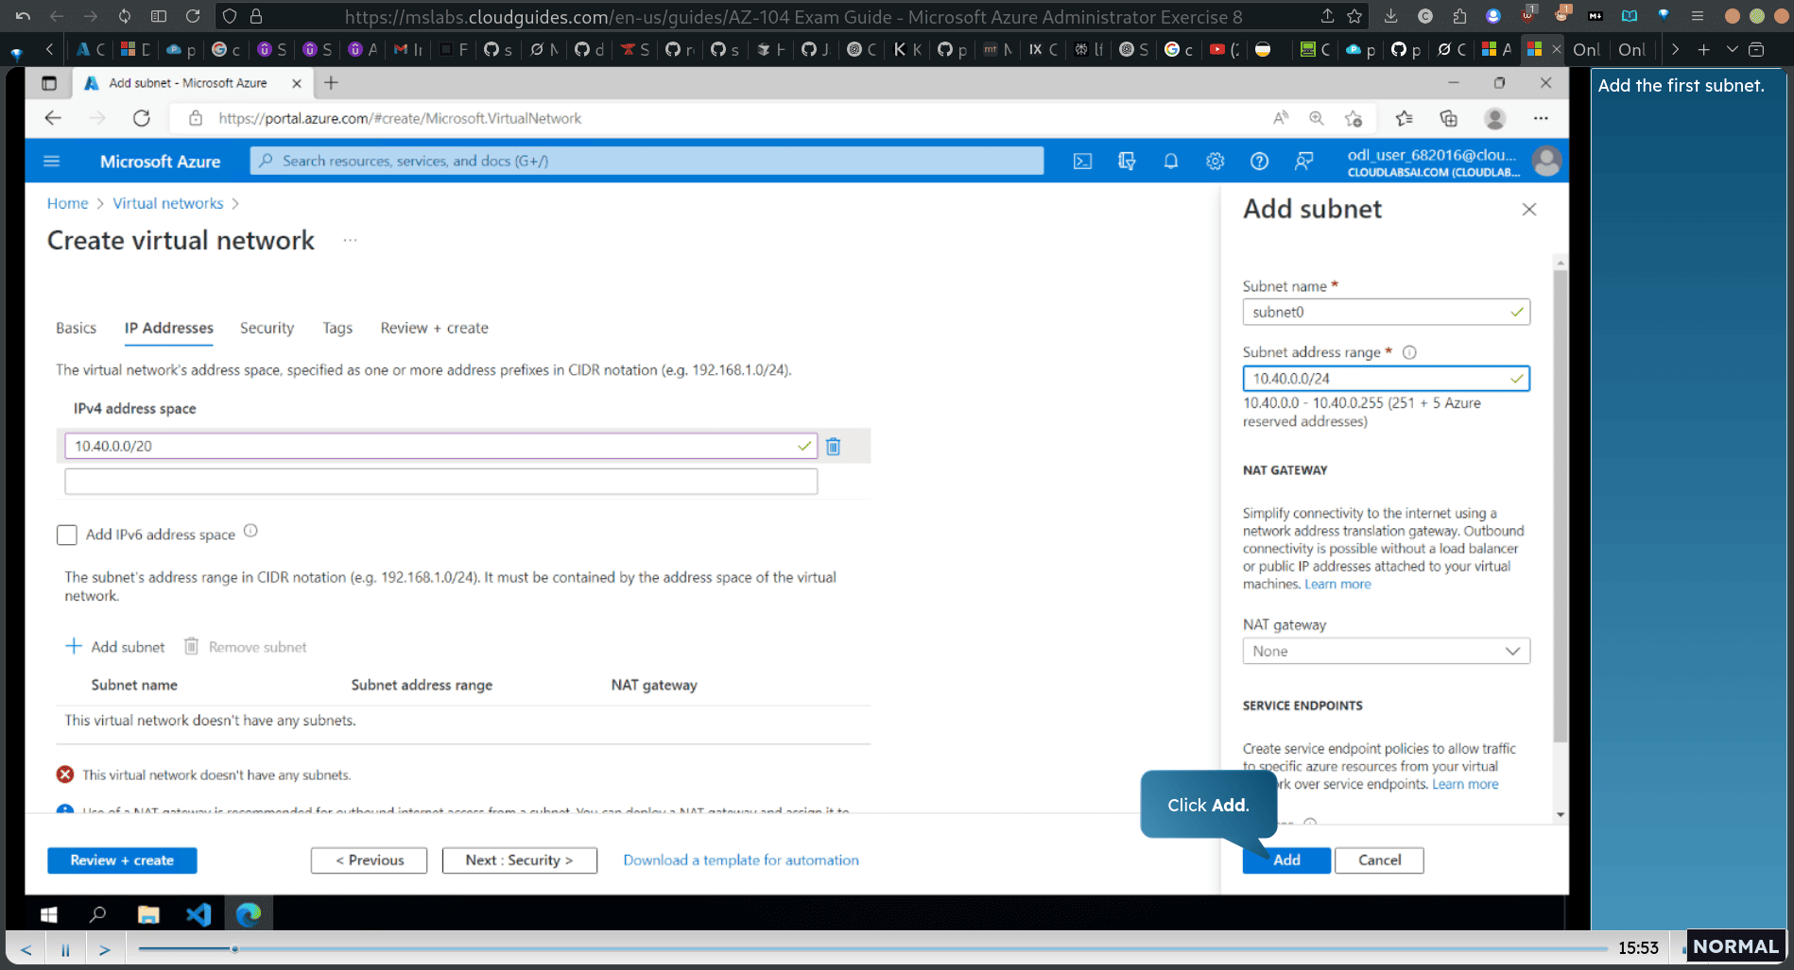1794x970 pixels.
Task: Go to Home breadcrumb
Action: coord(67,203)
